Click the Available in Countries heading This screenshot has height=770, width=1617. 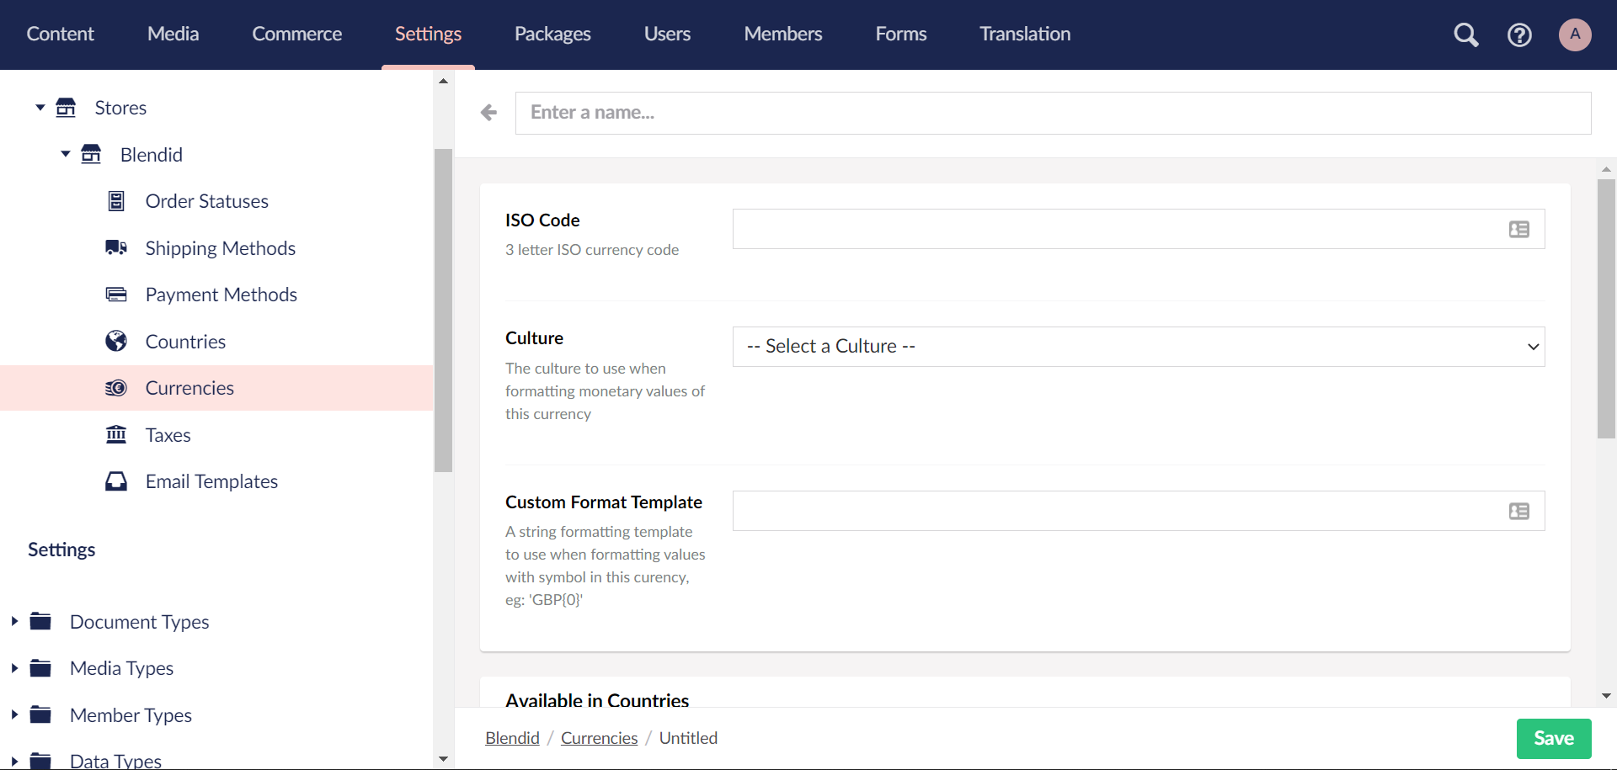point(597,700)
